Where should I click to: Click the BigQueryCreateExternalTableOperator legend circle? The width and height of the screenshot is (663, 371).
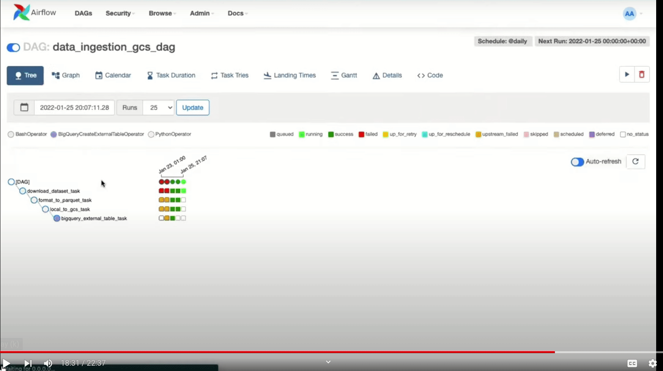54,134
